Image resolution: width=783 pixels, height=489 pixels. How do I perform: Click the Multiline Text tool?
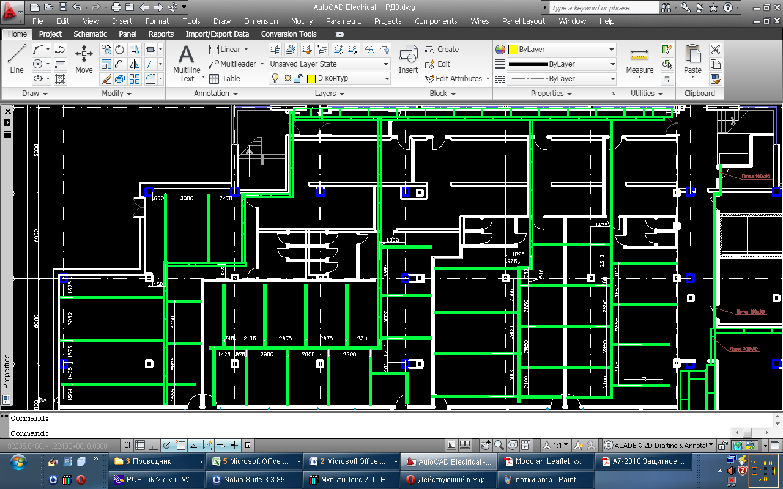click(187, 63)
